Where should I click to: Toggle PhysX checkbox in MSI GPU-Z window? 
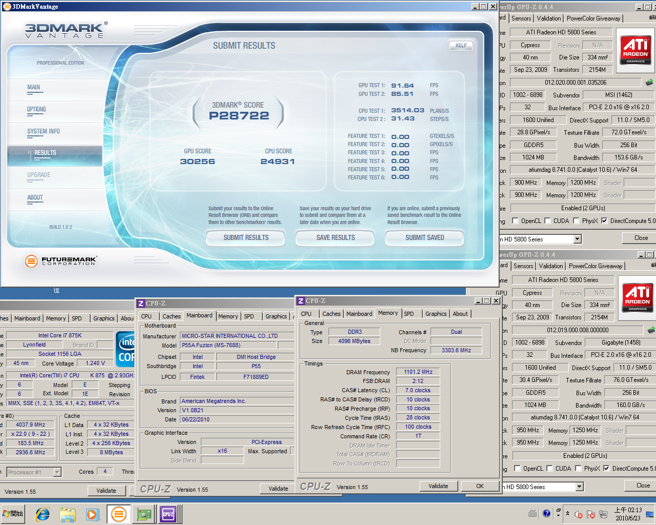tap(576, 221)
